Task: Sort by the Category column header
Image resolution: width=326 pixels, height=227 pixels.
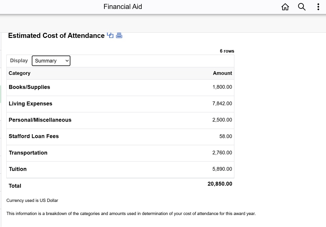Action: pos(20,73)
